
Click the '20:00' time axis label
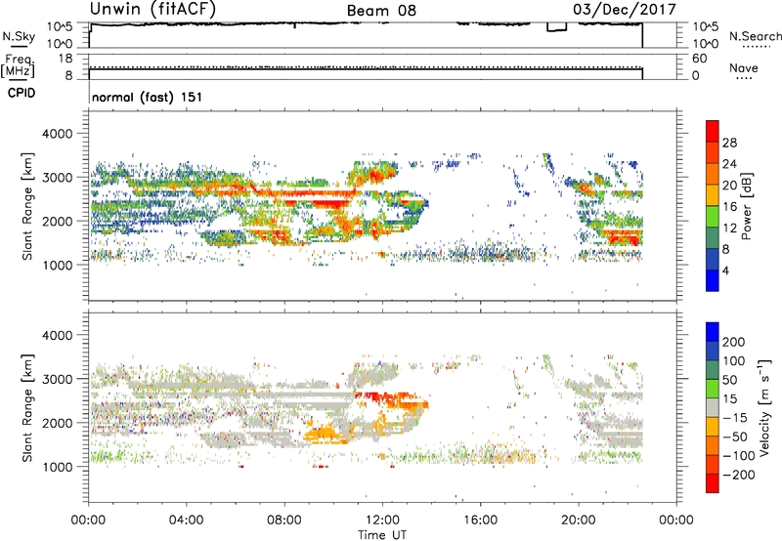coord(579,520)
